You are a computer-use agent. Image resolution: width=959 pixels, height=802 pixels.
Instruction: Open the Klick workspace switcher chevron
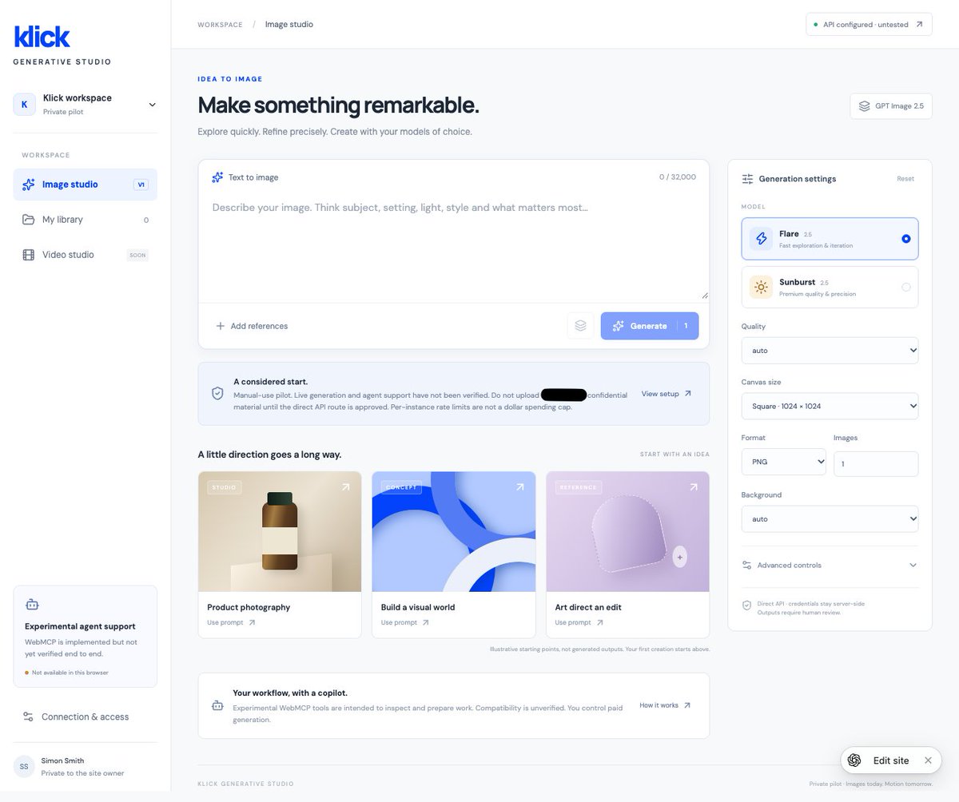[x=153, y=105]
